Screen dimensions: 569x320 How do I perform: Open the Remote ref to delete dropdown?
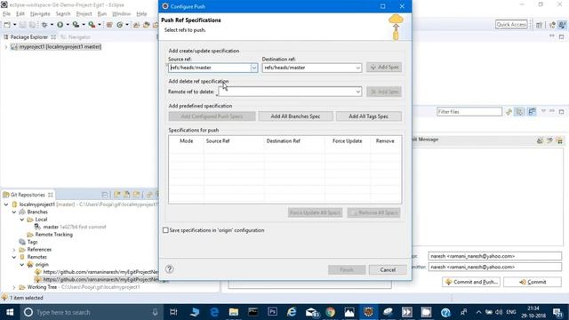[357, 92]
